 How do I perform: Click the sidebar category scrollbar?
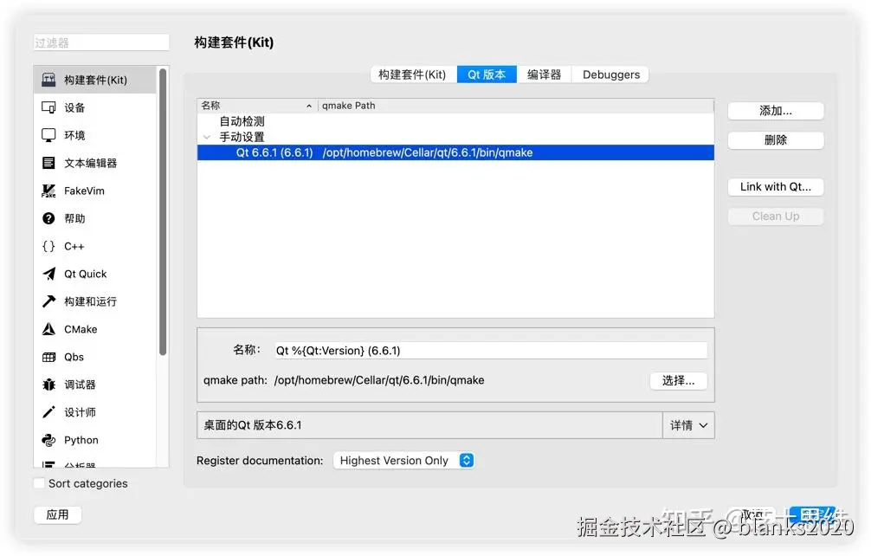tap(163, 211)
